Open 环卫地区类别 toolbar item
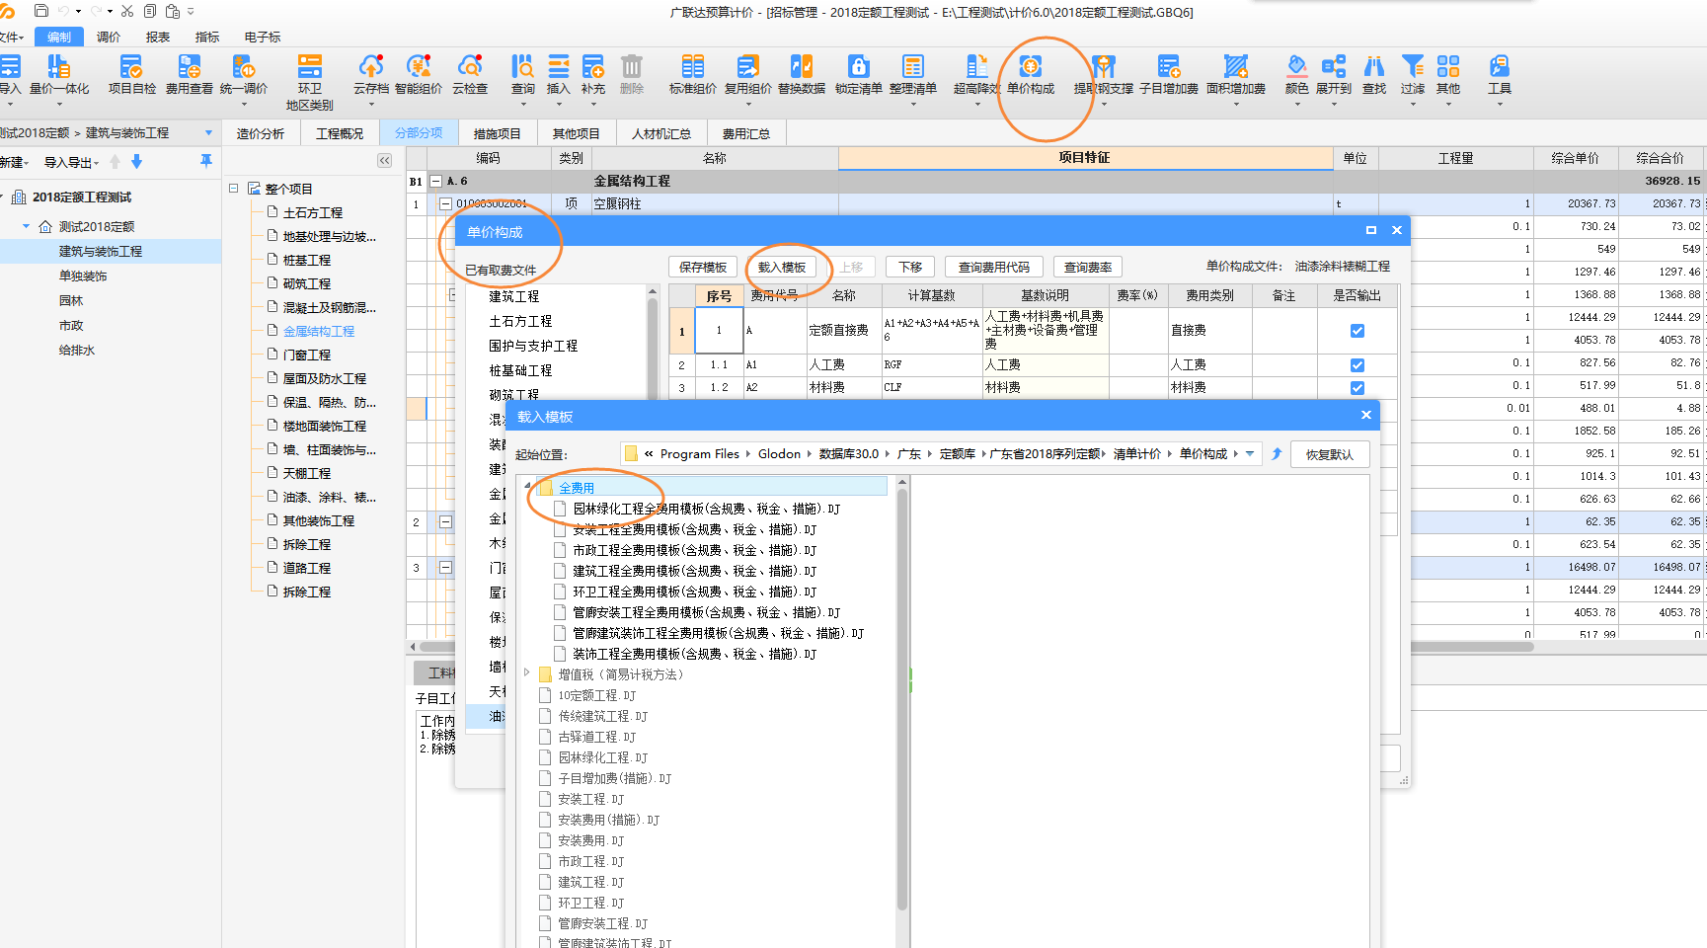 click(310, 82)
